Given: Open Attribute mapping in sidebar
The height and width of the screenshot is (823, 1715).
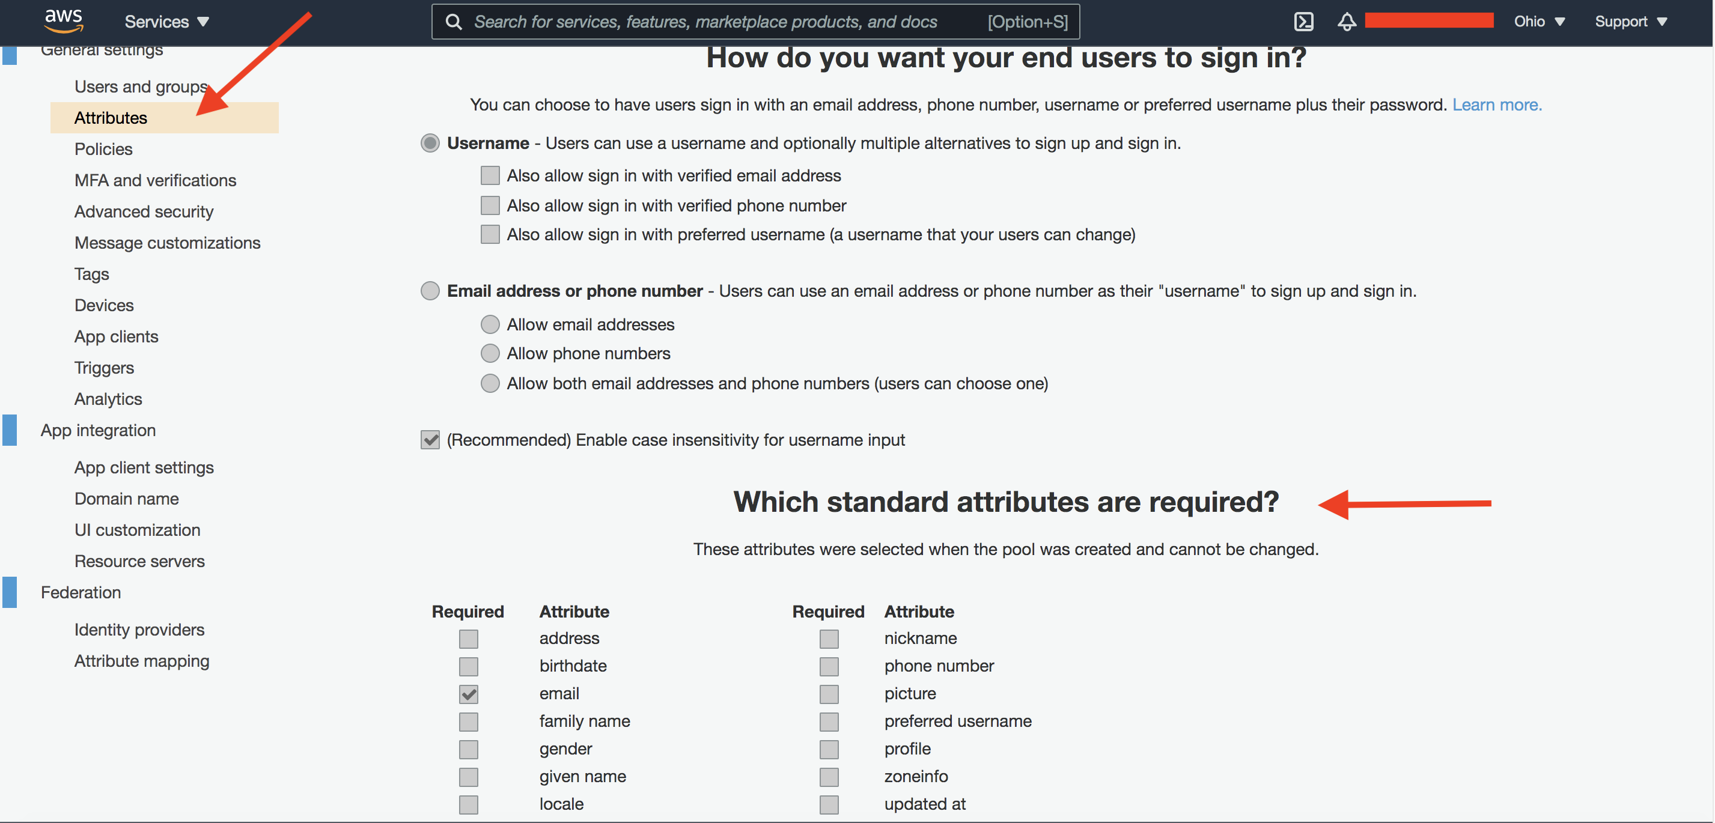Looking at the screenshot, I should (142, 661).
